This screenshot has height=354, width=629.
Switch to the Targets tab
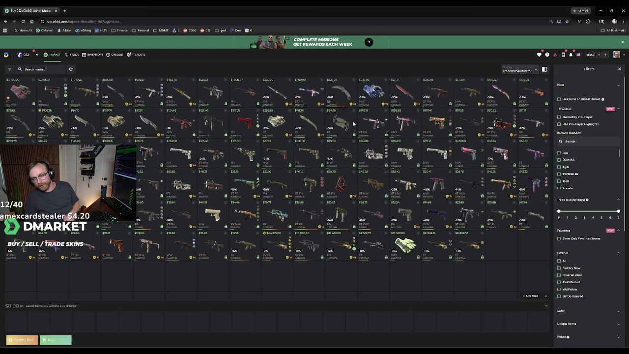(136, 55)
